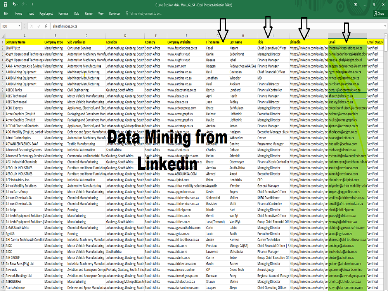
Task: Select row 20 header
Action: click(x=2, y=156)
